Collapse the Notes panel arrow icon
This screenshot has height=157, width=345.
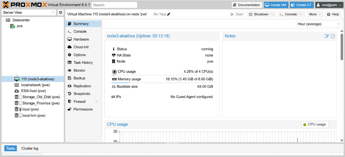pyautogui.click(x=333, y=36)
